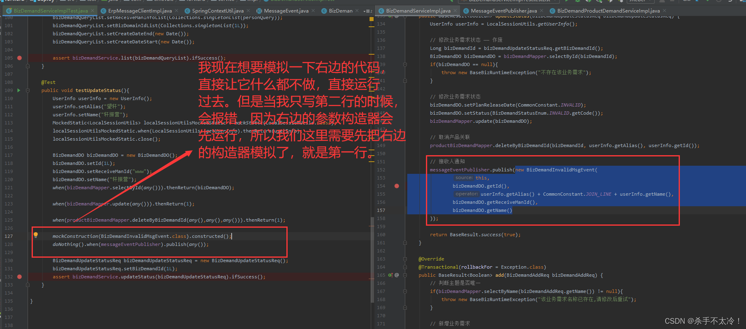Screen dimensions: 746x329
Task: Close the MessageEvent.java tab
Action: pyautogui.click(x=313, y=11)
